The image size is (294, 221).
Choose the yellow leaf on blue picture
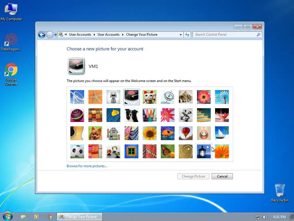(113, 115)
